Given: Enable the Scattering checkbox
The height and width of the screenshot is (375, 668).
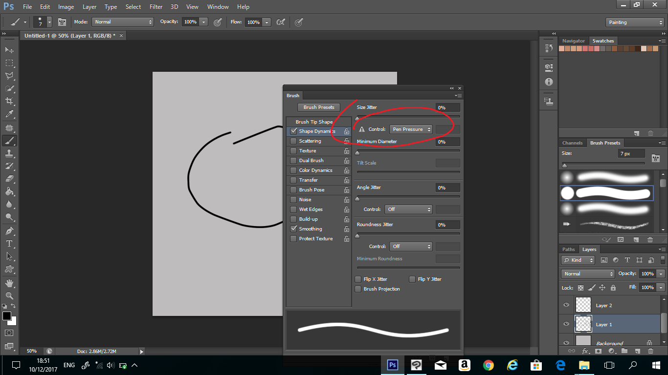Looking at the screenshot, I should [x=293, y=141].
